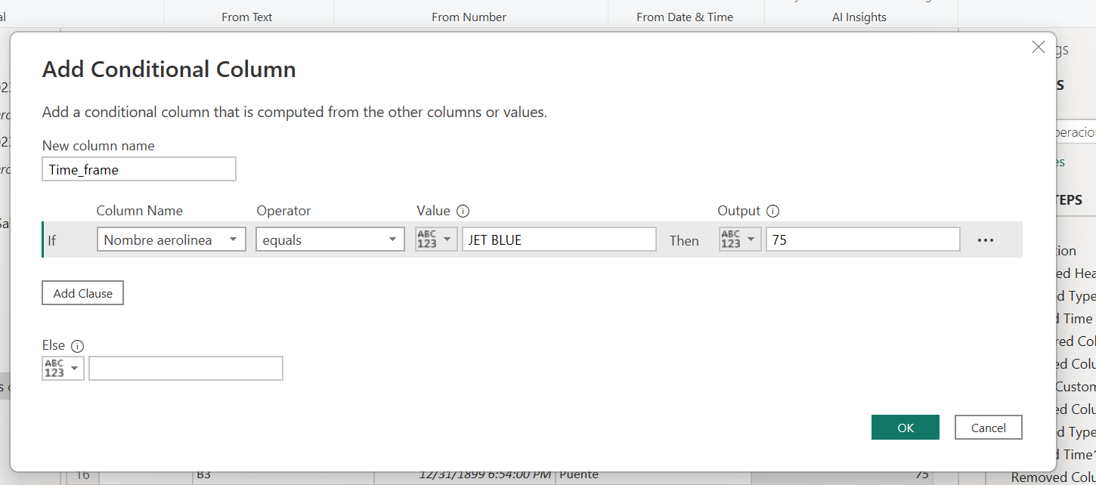Confirm the dialog with OK

906,428
